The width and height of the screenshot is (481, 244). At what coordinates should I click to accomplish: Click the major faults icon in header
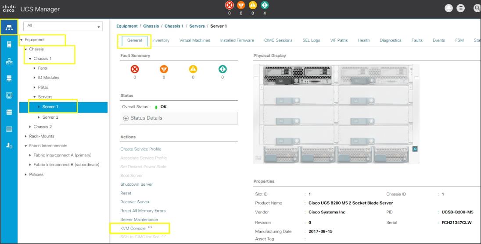tap(241, 5)
